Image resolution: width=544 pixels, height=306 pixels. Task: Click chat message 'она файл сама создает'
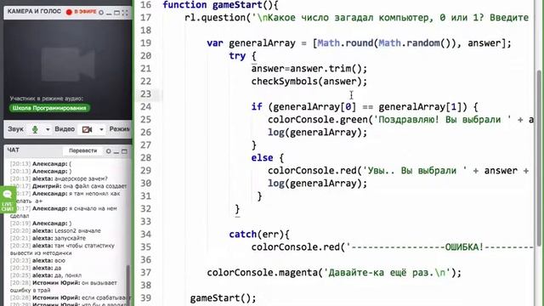[x=95, y=186]
